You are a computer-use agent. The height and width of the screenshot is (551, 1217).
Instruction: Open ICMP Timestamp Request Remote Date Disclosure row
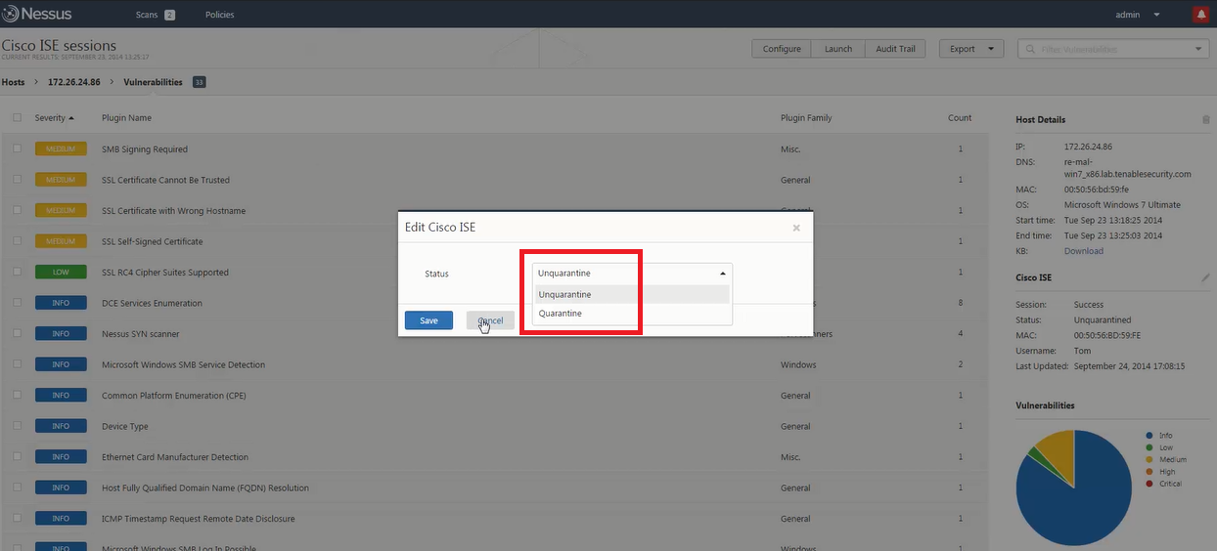(493, 519)
